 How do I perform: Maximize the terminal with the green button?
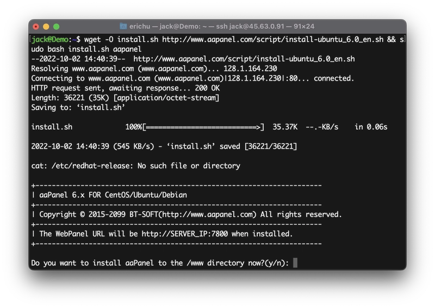pyautogui.click(x=57, y=27)
